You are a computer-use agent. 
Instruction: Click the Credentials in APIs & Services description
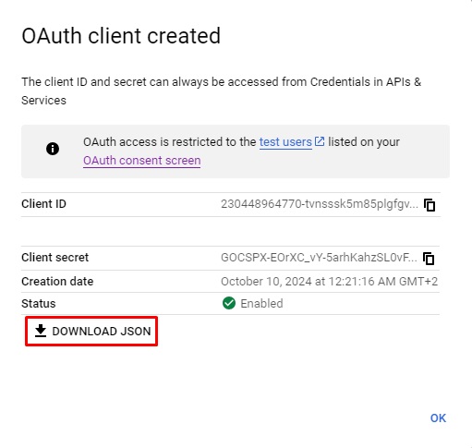coord(221,91)
